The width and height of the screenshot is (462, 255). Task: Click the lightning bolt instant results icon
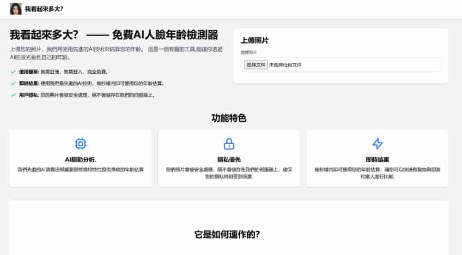(377, 144)
